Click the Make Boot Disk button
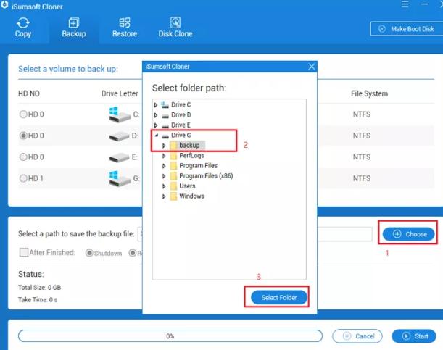The width and height of the screenshot is (443, 350). (x=407, y=29)
